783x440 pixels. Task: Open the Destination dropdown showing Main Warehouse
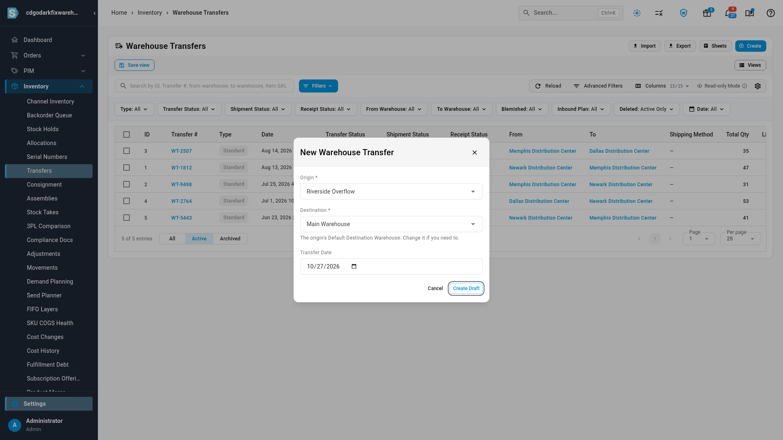391,224
